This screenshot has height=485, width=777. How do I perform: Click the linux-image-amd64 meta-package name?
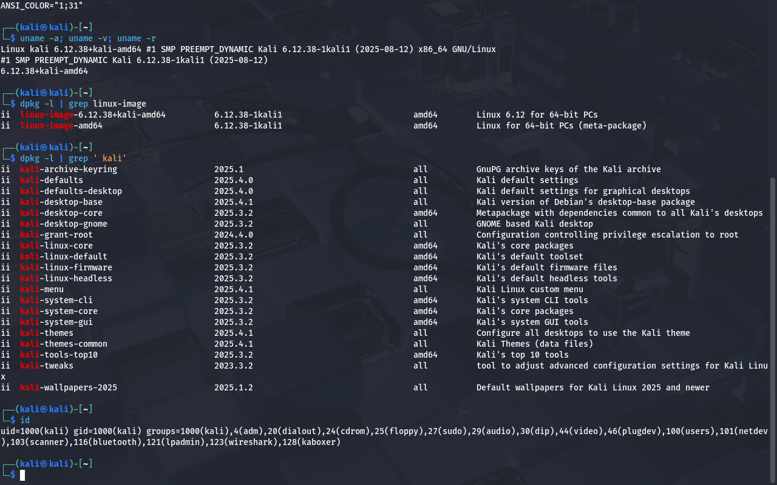coord(61,125)
